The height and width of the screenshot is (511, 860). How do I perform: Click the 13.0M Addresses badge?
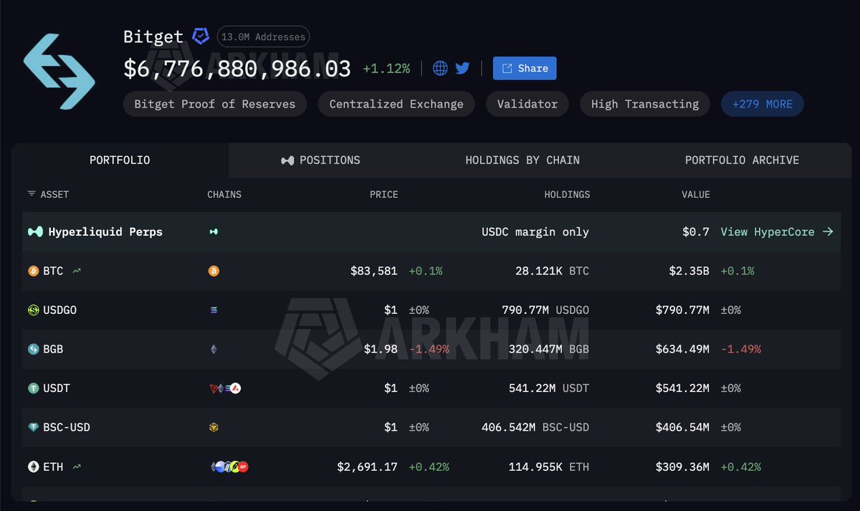coord(264,37)
